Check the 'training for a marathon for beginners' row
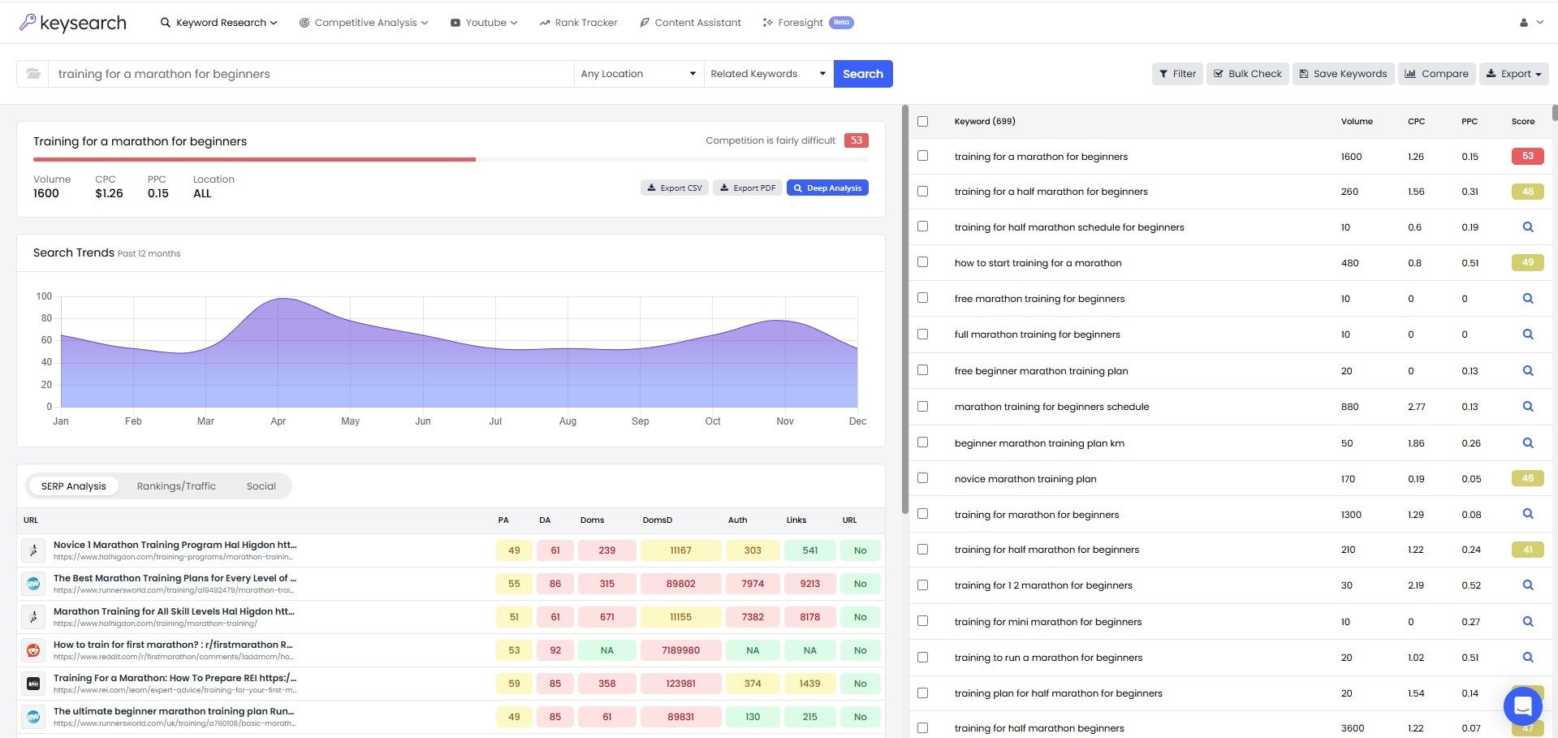This screenshot has width=1558, height=738. tap(922, 156)
